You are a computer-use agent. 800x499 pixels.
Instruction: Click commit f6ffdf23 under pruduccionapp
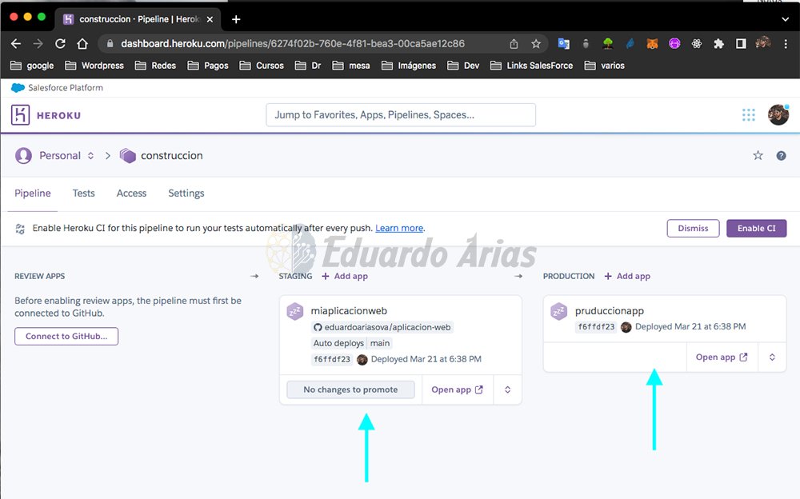click(596, 326)
